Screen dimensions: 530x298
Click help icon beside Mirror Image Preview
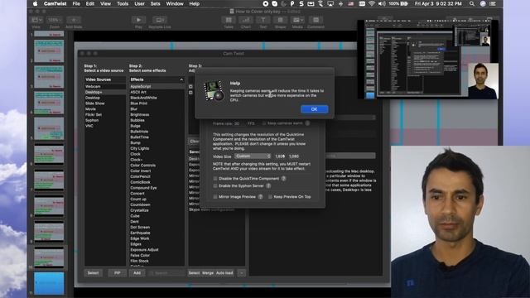pyautogui.click(x=261, y=197)
